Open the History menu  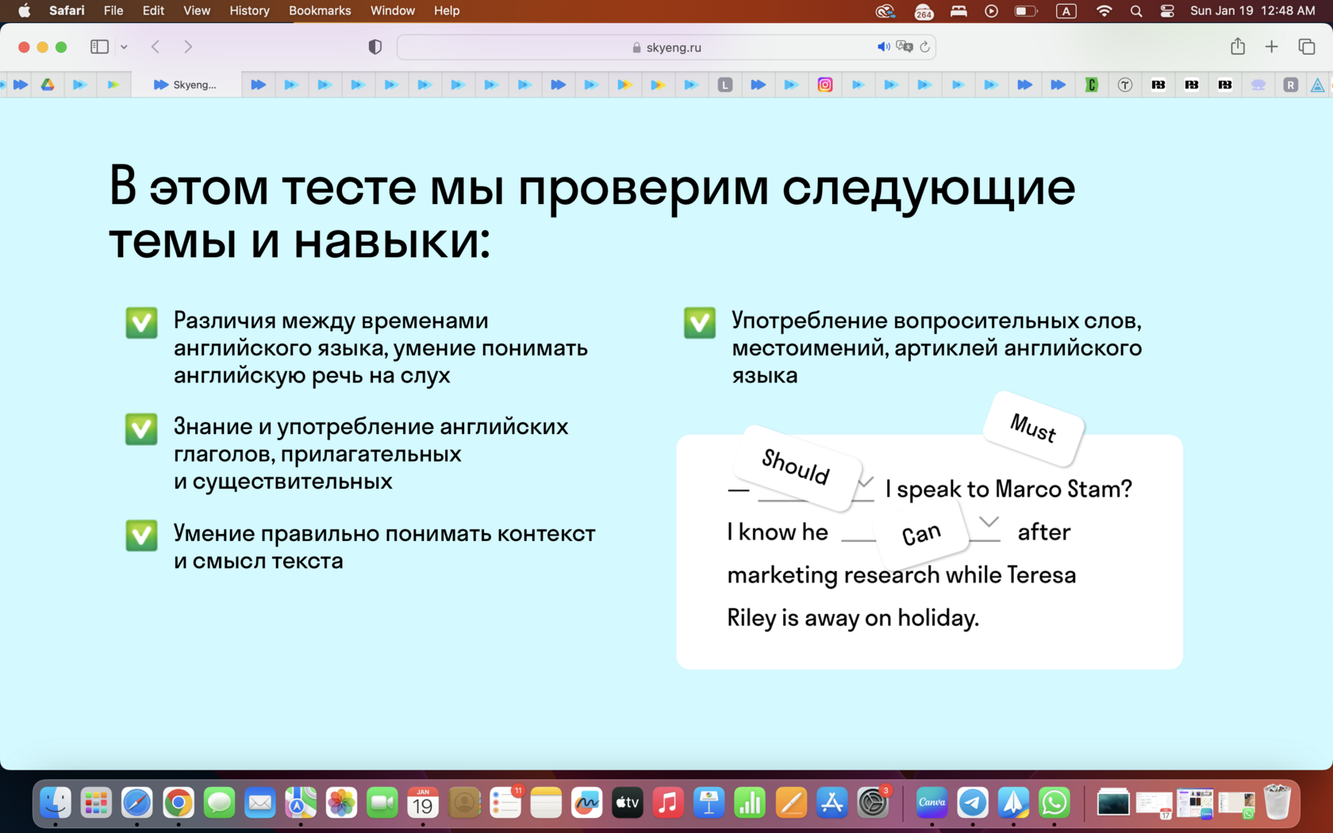click(249, 10)
